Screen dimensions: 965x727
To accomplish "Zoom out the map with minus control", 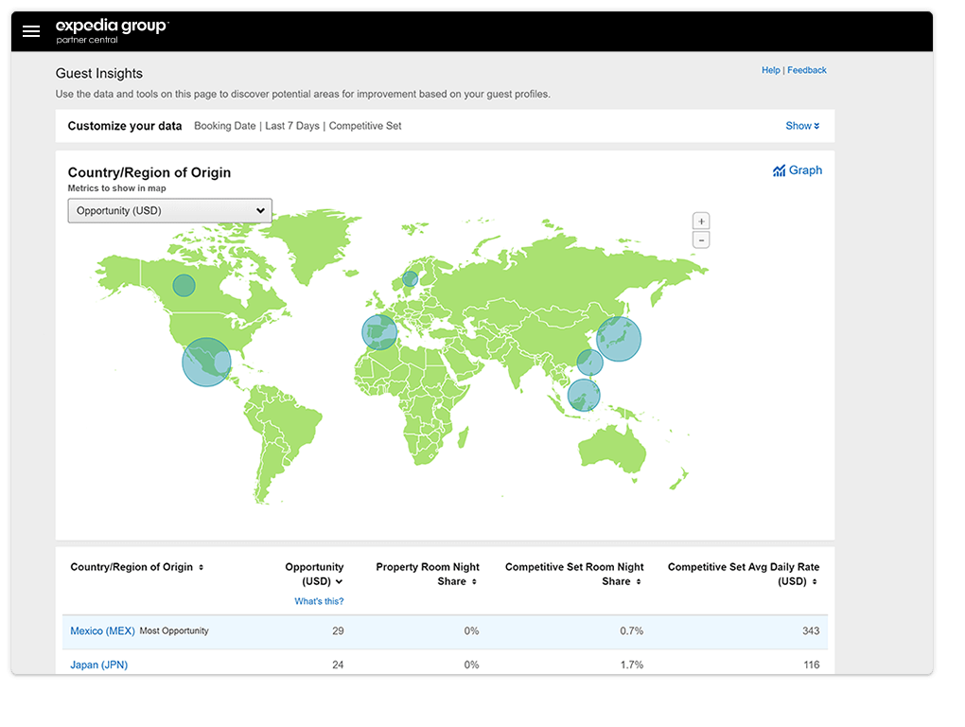I will click(701, 239).
